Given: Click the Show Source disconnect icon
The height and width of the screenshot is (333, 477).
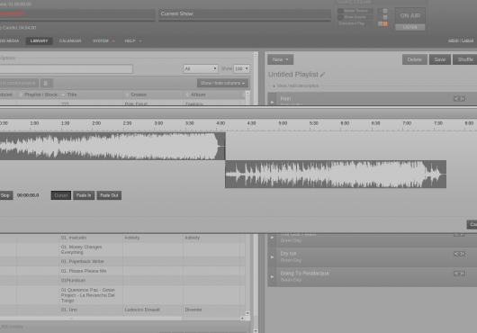Looking at the screenshot, I should [340, 17].
